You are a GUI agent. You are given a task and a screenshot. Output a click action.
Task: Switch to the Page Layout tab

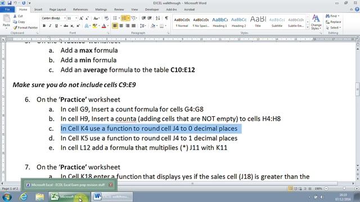tap(57, 10)
